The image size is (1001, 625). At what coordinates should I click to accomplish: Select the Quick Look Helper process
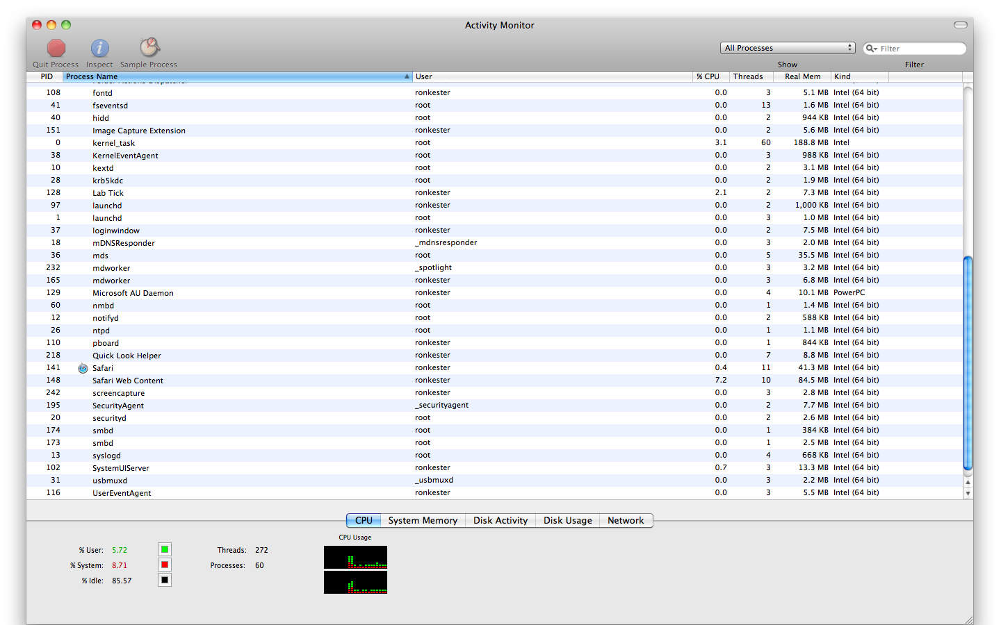coord(494,355)
